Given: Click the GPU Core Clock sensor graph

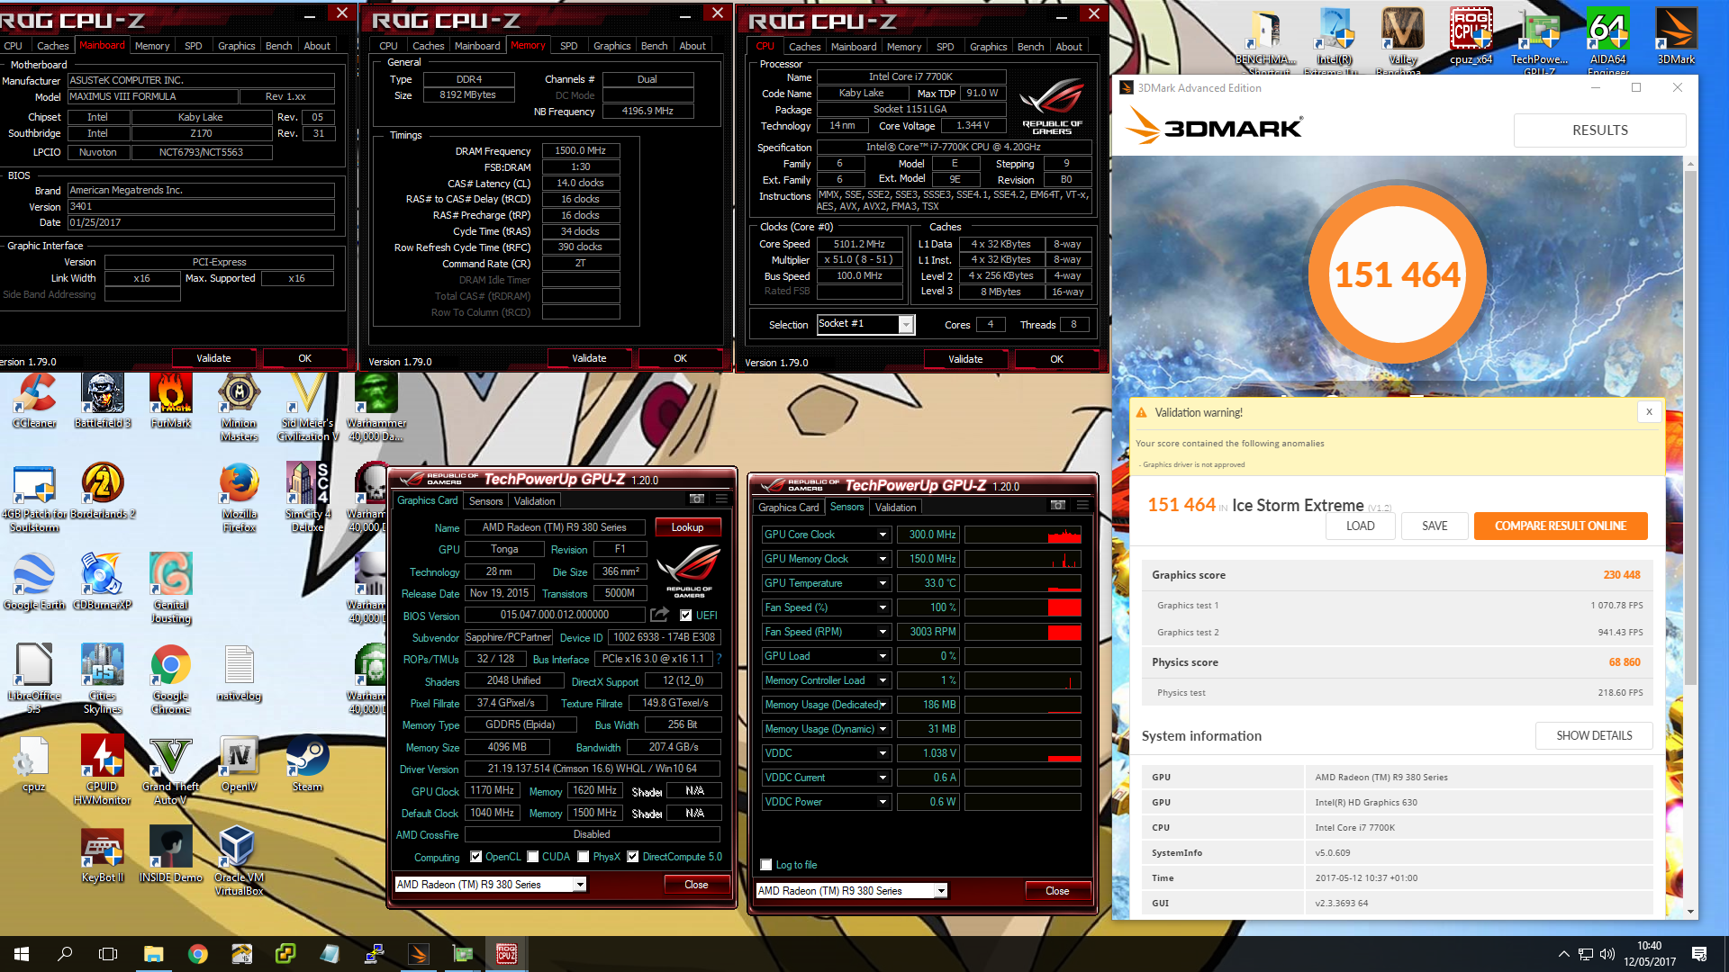Looking at the screenshot, I should click(x=1022, y=535).
